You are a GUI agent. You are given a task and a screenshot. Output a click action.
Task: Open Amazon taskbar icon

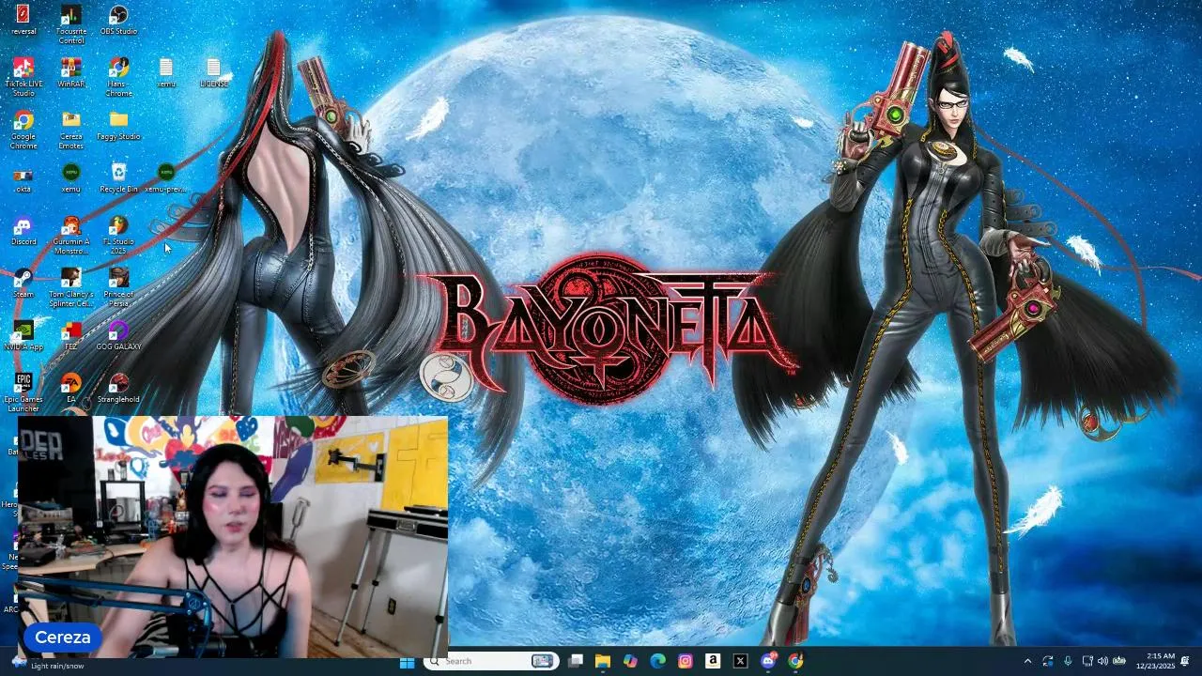(713, 662)
